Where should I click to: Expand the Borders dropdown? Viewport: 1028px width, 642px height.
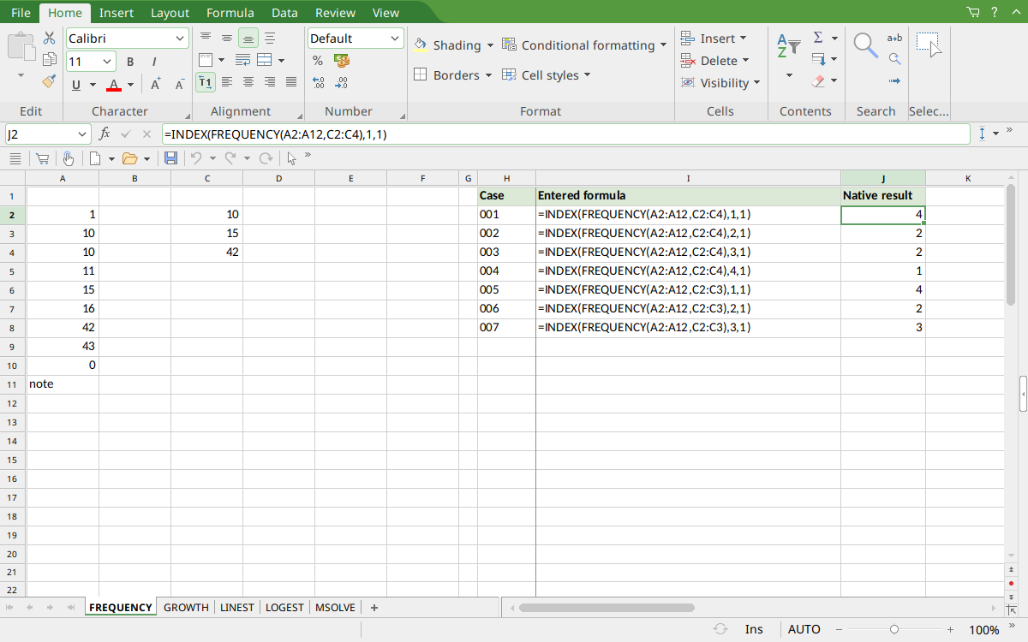[x=488, y=75]
